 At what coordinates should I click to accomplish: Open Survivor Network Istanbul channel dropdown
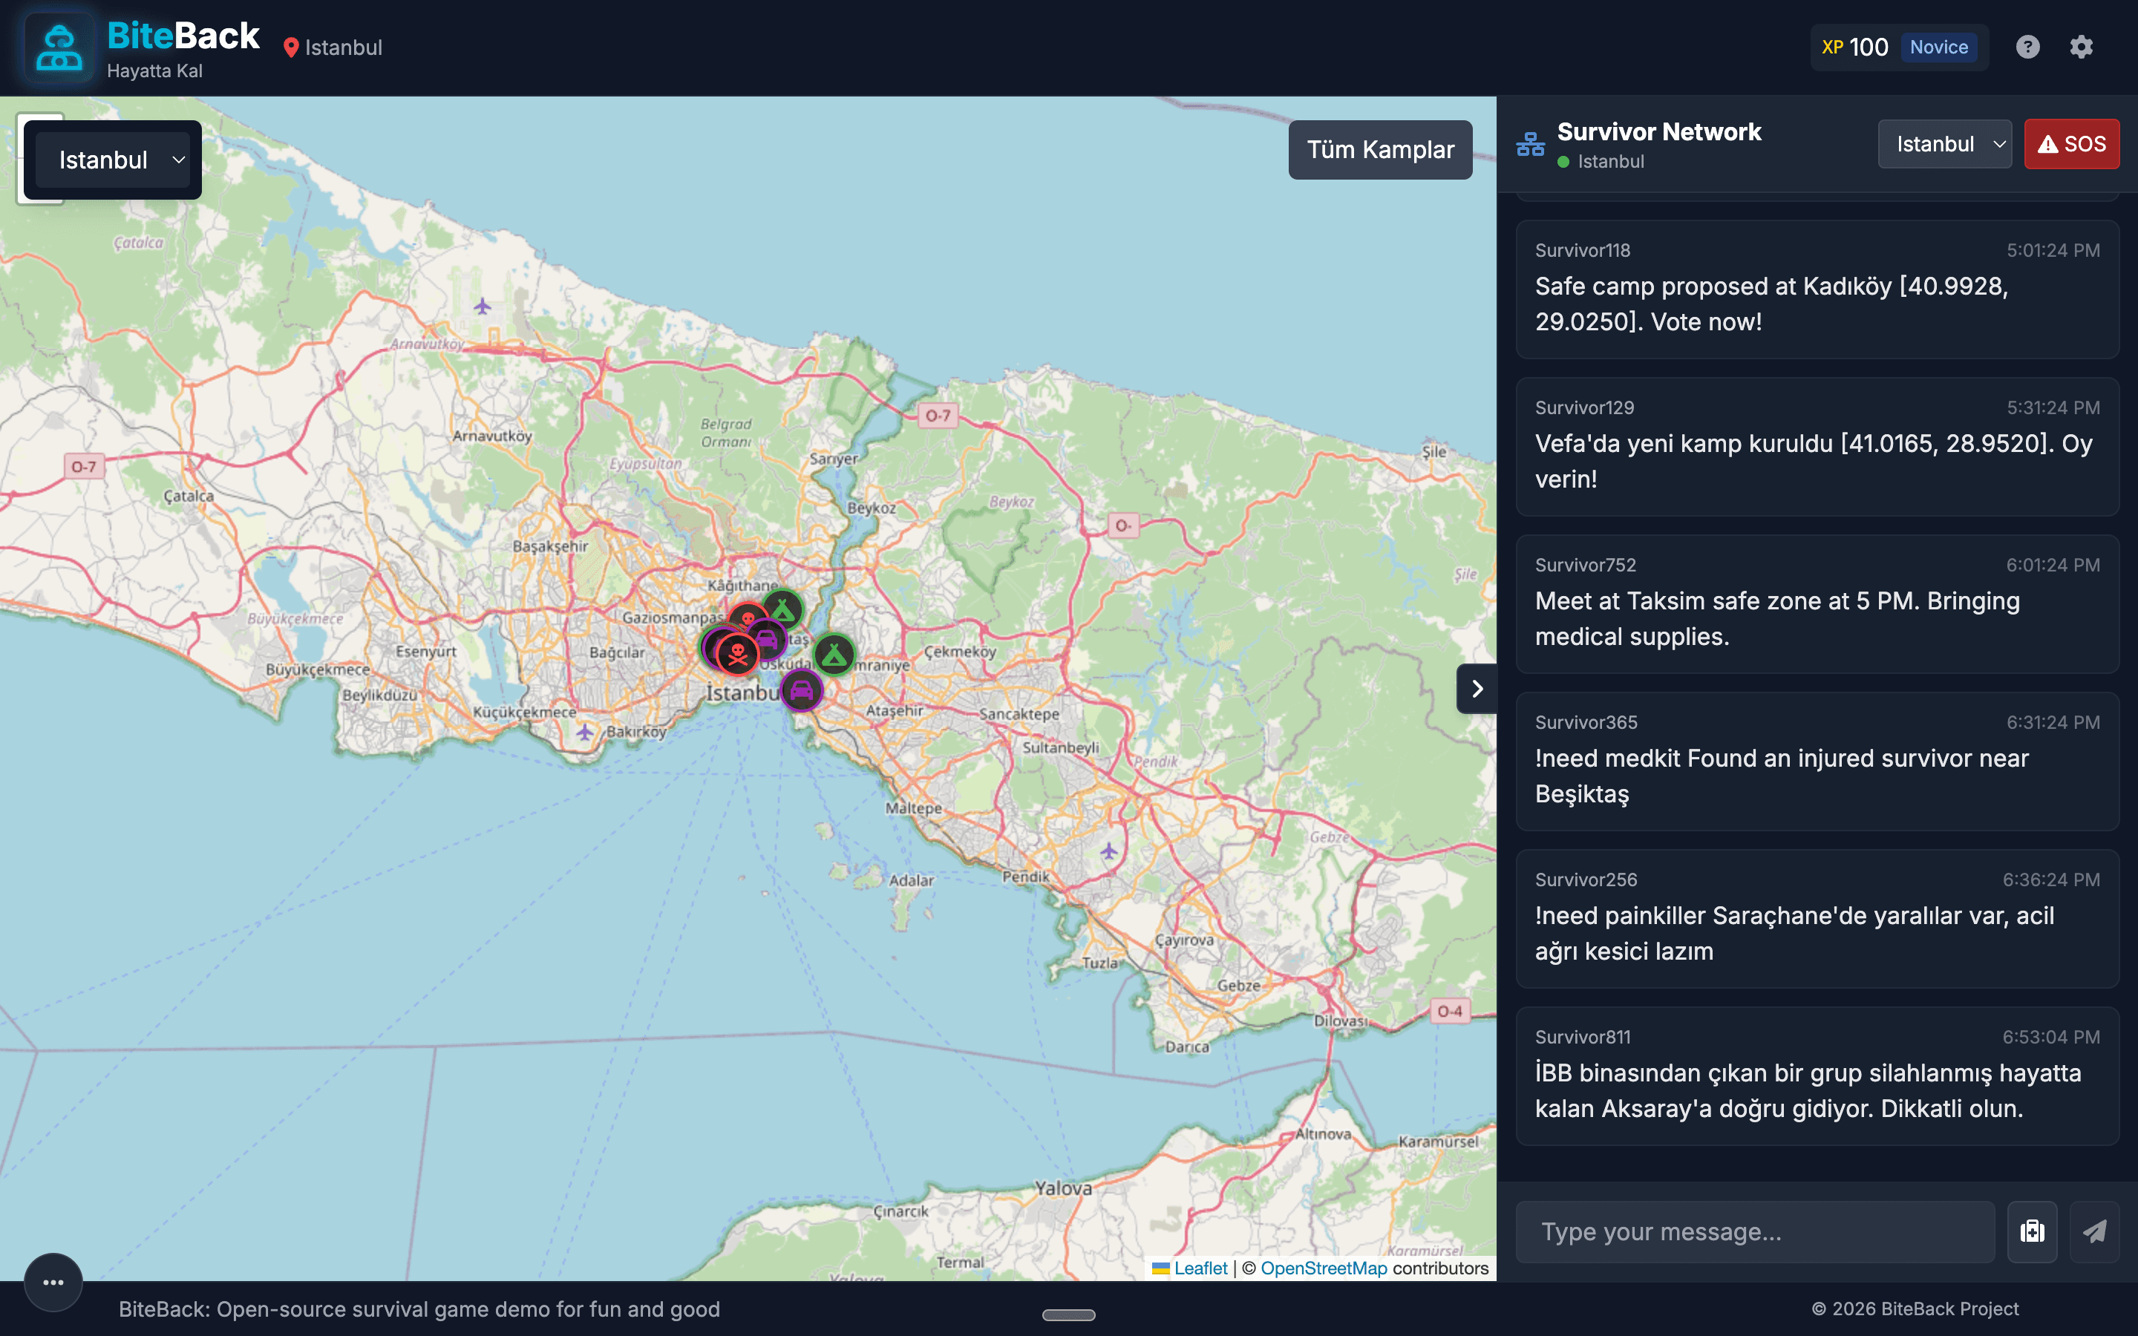[1944, 144]
